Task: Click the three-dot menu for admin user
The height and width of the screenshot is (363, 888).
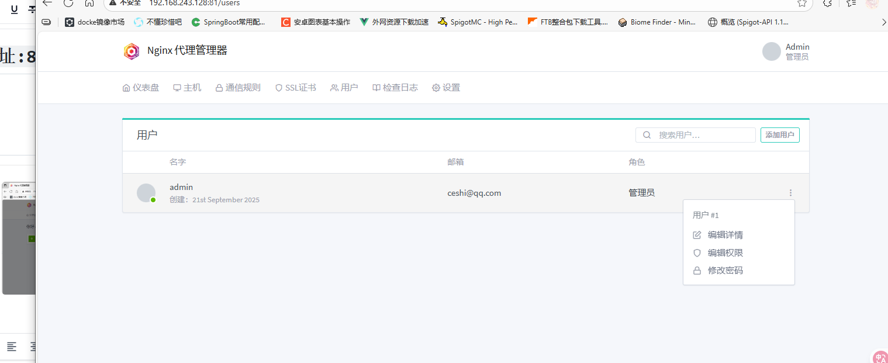Action: pyautogui.click(x=790, y=193)
